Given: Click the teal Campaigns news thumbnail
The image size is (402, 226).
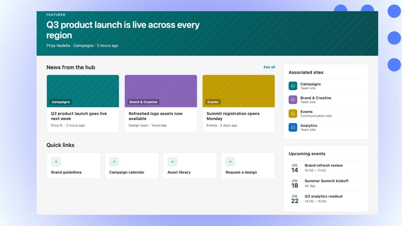Looking at the screenshot, I should point(83,91).
